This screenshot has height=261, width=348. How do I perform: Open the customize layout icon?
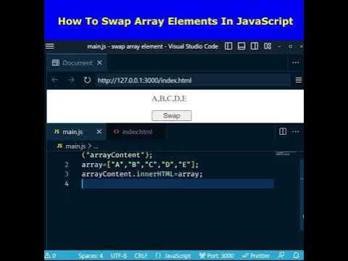(268, 46)
